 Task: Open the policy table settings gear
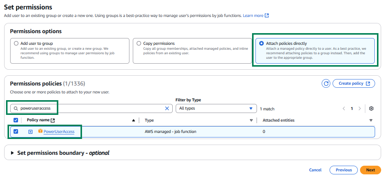371,108
